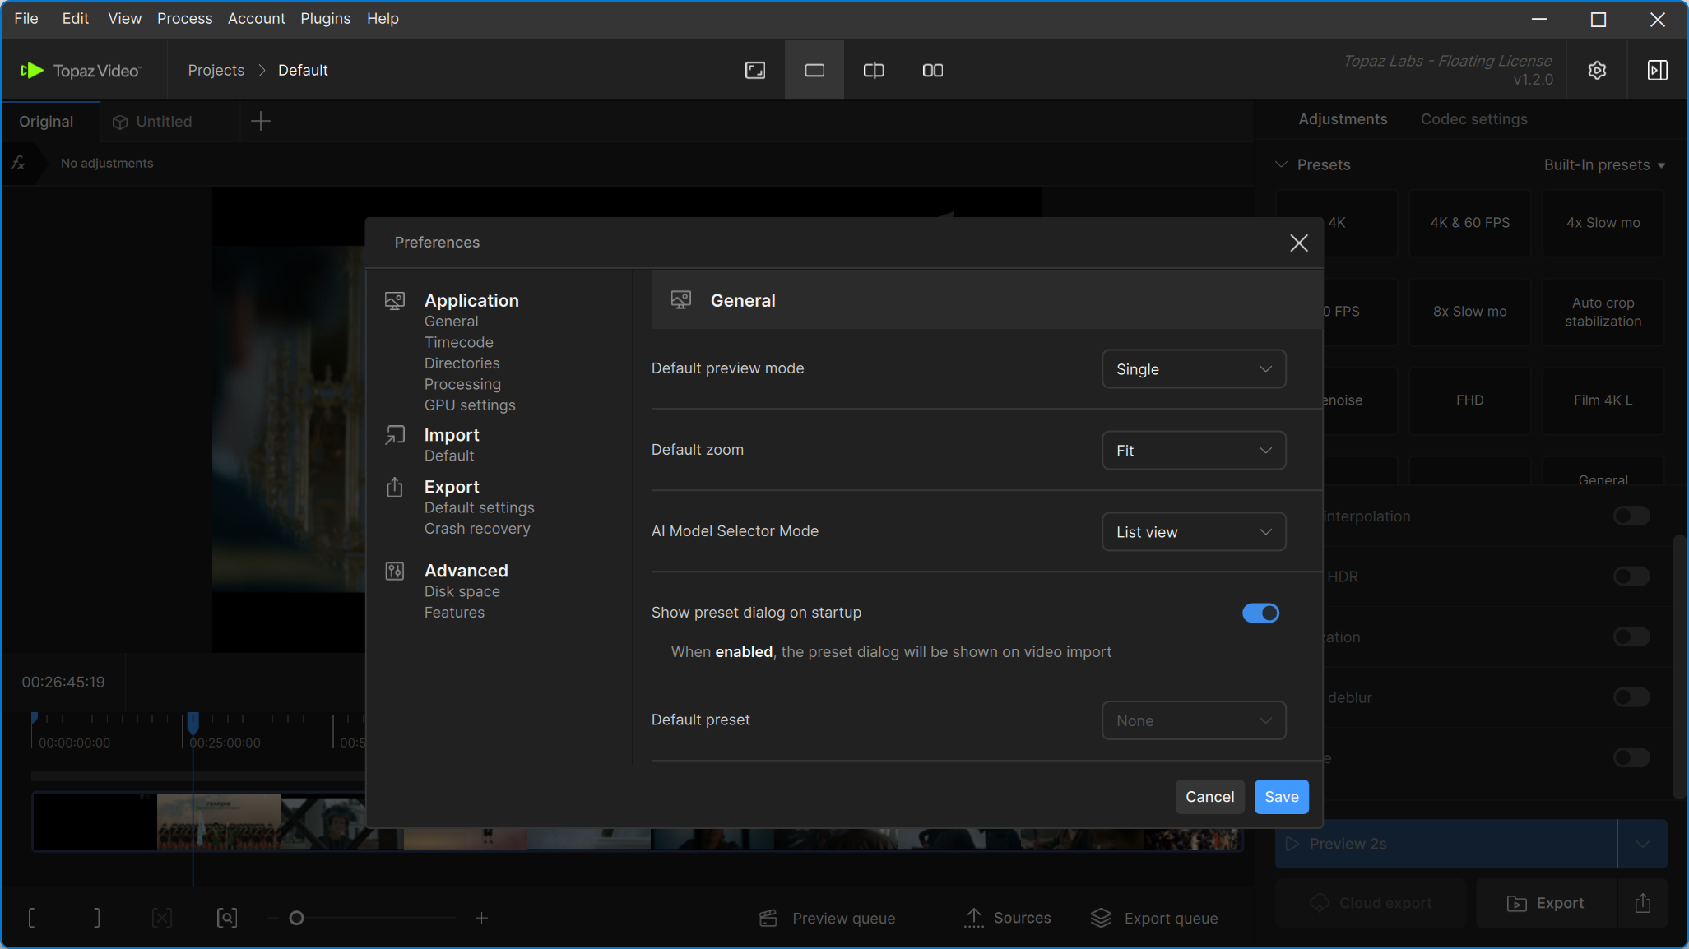Choose the side-by-side view layout icon
The image size is (1689, 949).
coord(932,71)
